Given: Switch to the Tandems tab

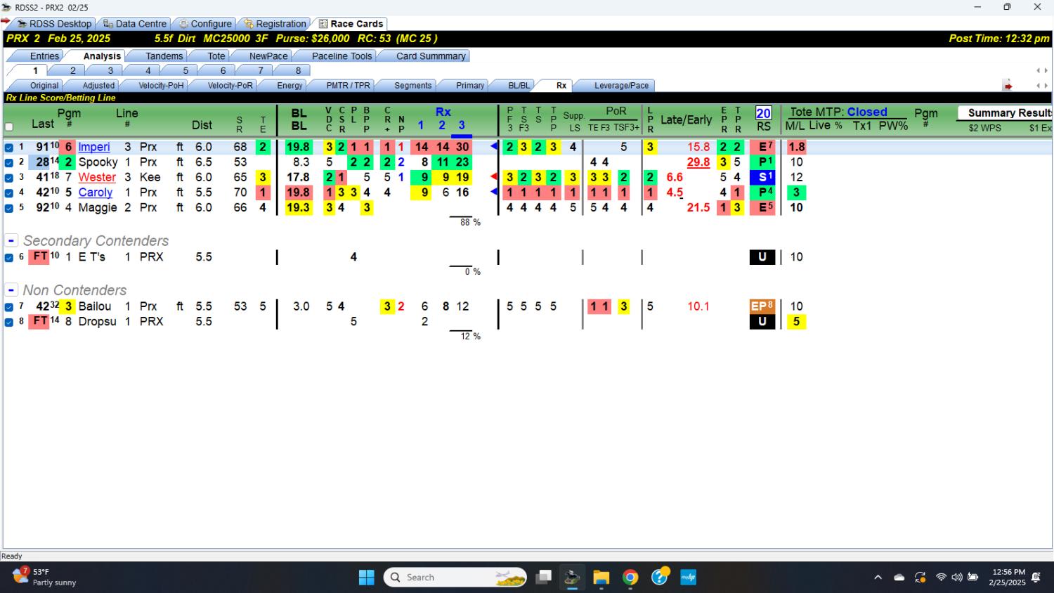Looking at the screenshot, I should [164, 56].
